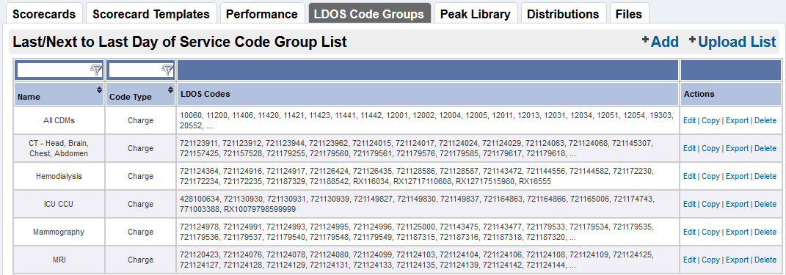Open the Scorecard Templates tab
786x275 pixels.
(151, 13)
